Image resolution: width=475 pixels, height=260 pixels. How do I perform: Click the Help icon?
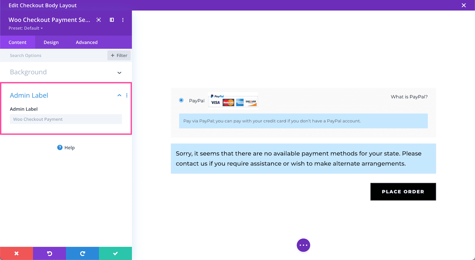60,147
